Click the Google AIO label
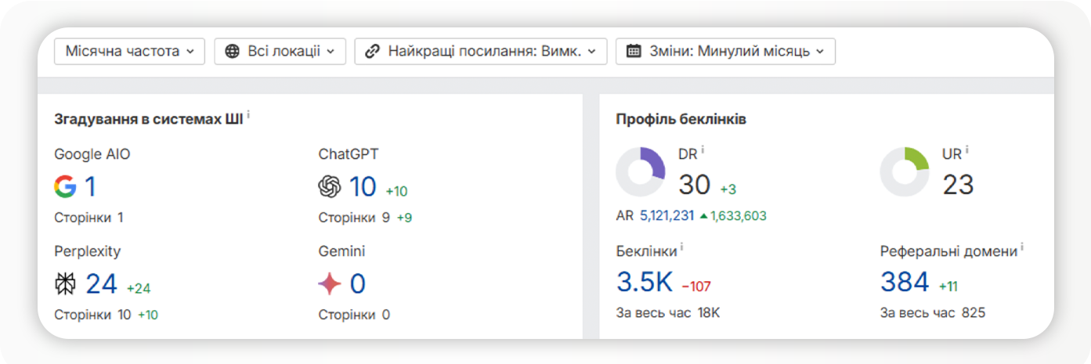This screenshot has height=364, width=1091. (92, 154)
